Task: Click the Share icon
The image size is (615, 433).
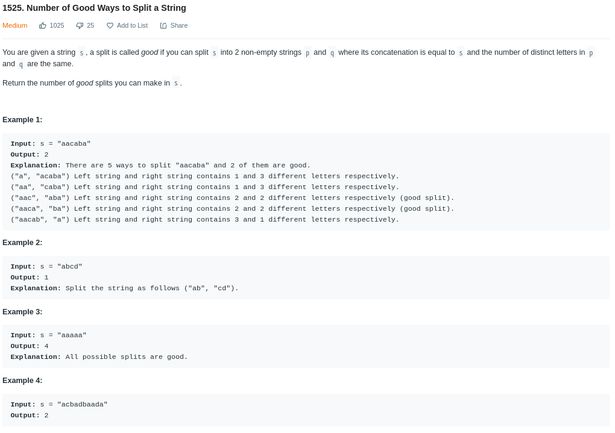Action: pos(163,26)
